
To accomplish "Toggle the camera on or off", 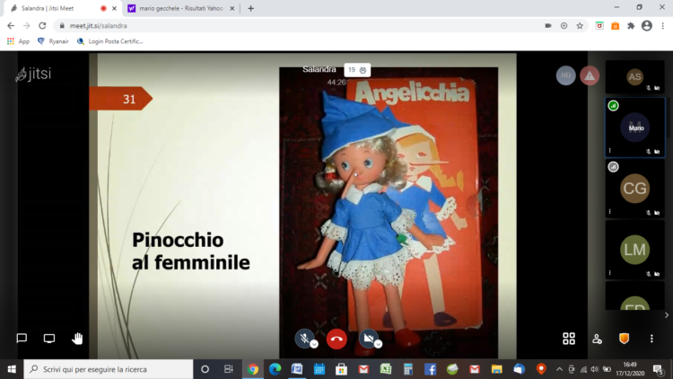I will 368,339.
